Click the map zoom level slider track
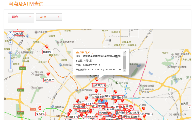The height and width of the screenshot is (120, 196). click(10, 56)
